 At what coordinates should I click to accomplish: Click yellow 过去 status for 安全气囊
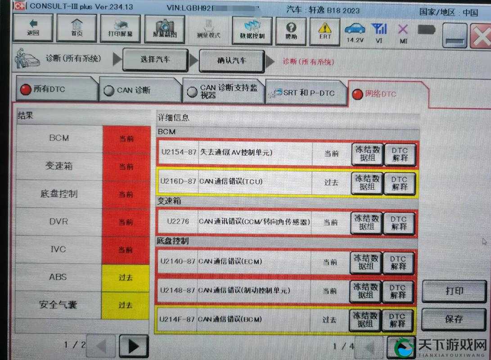coord(125,305)
